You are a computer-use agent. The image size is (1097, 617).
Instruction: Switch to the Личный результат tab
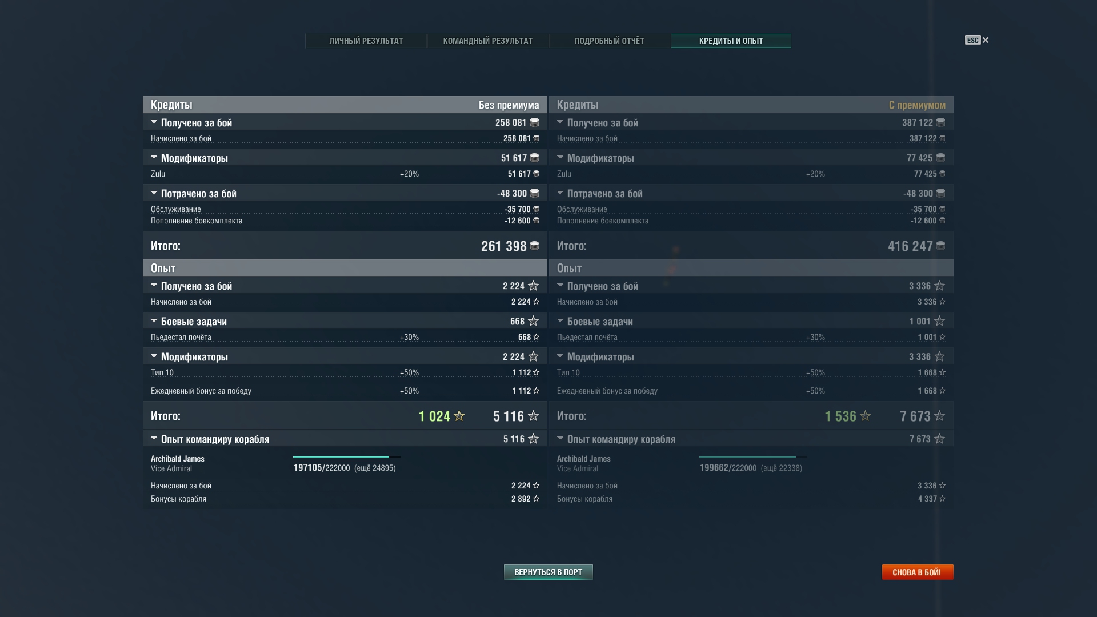[x=366, y=41]
